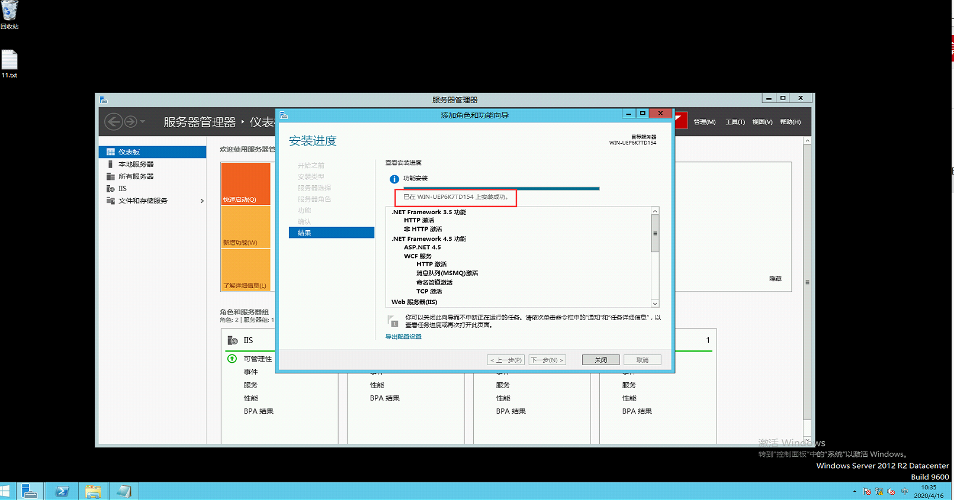Click the 所有服务器 servers icon

point(110,176)
